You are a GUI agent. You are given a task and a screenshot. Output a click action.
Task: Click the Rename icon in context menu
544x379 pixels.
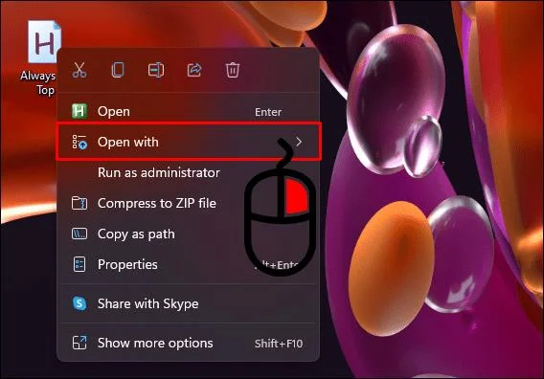tap(156, 70)
